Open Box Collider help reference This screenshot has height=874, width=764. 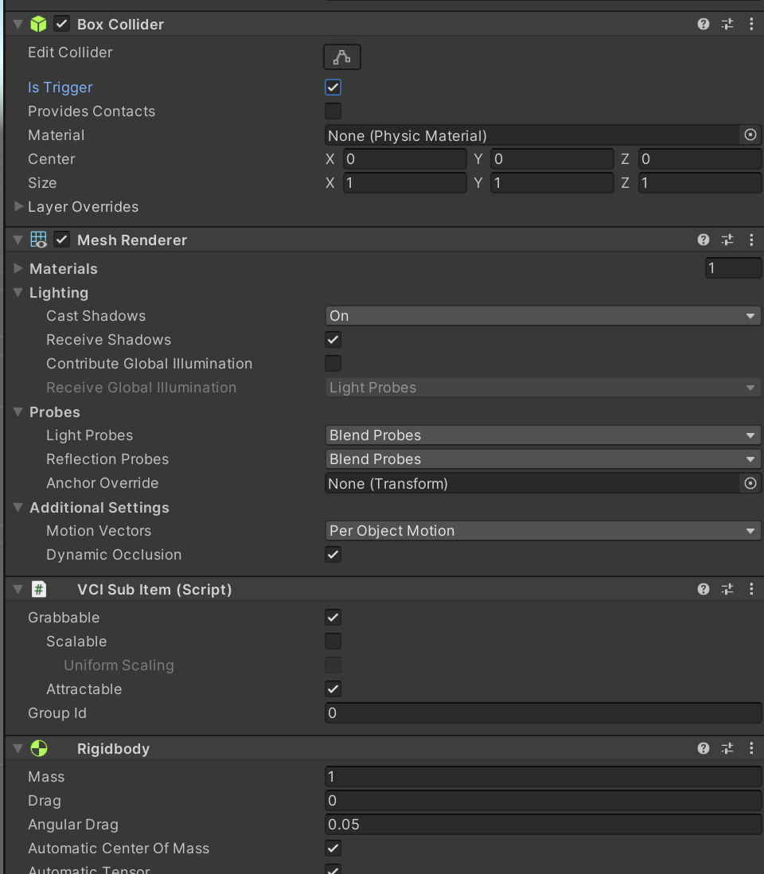click(x=704, y=24)
